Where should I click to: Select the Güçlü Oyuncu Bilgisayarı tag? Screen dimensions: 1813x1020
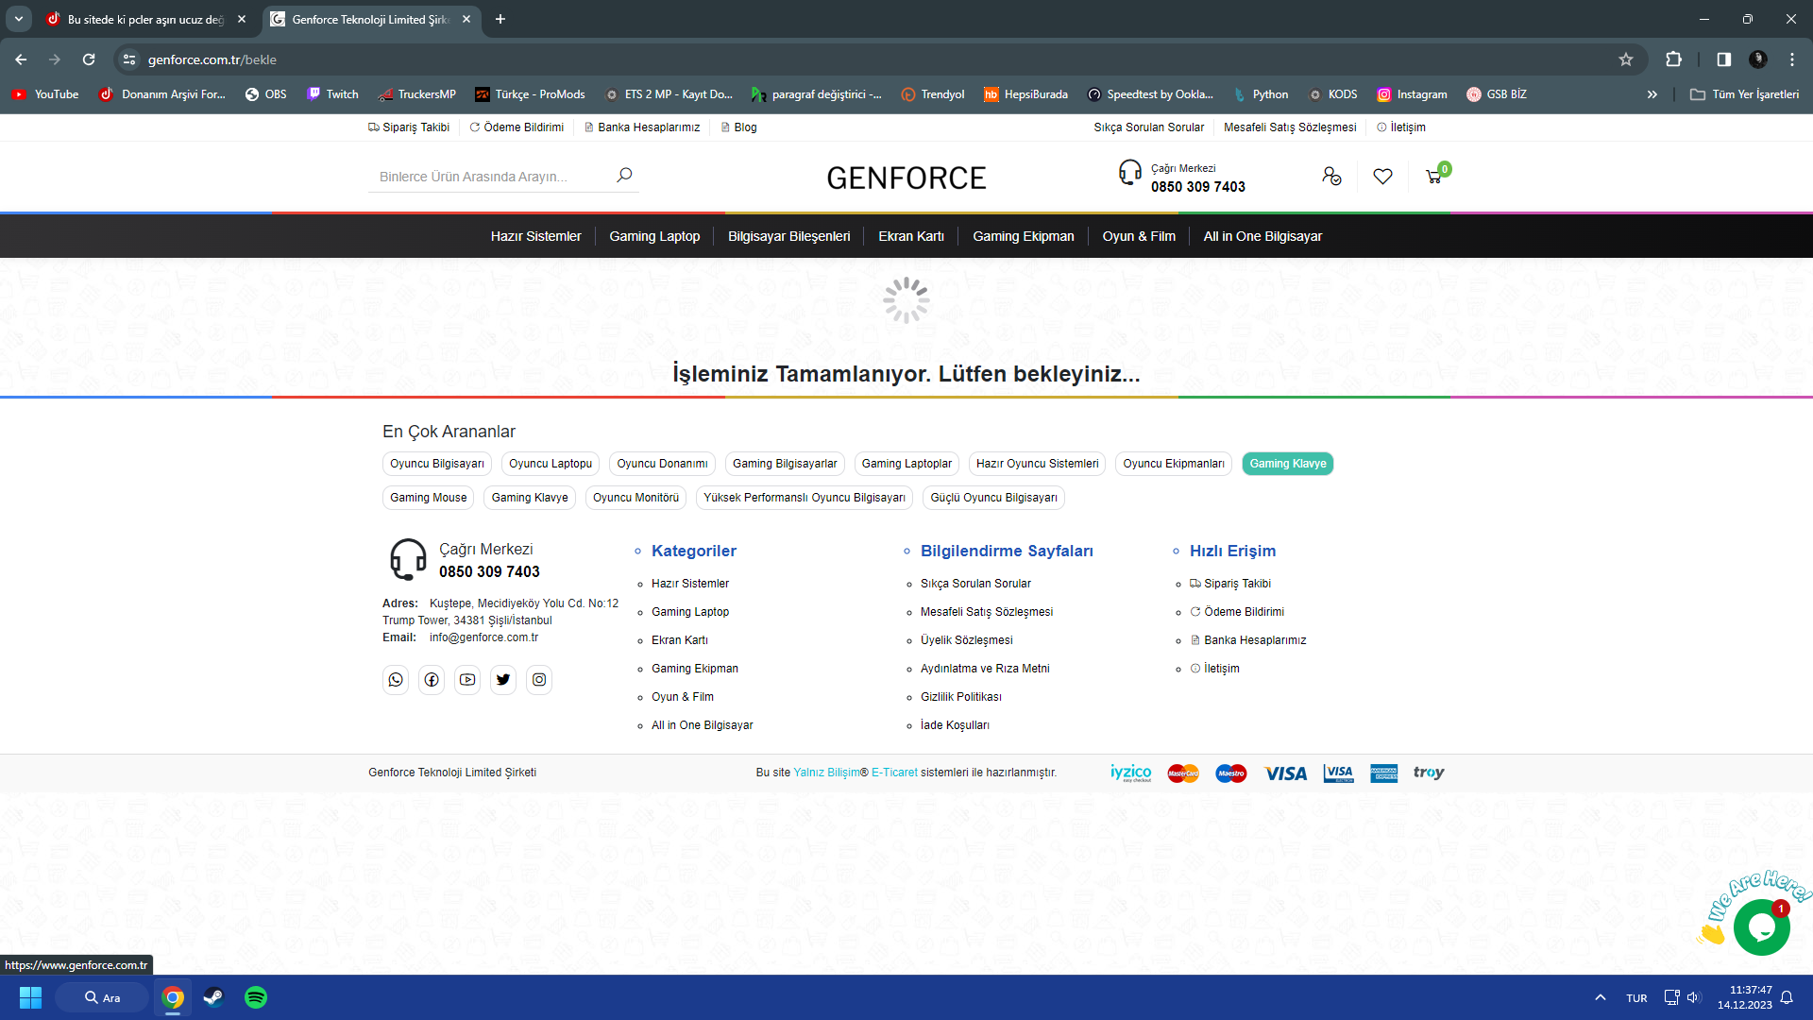tap(994, 498)
